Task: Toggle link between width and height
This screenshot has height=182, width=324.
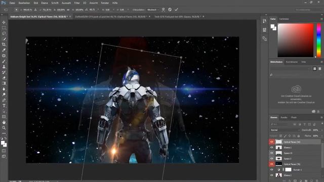Action: (x=68, y=10)
